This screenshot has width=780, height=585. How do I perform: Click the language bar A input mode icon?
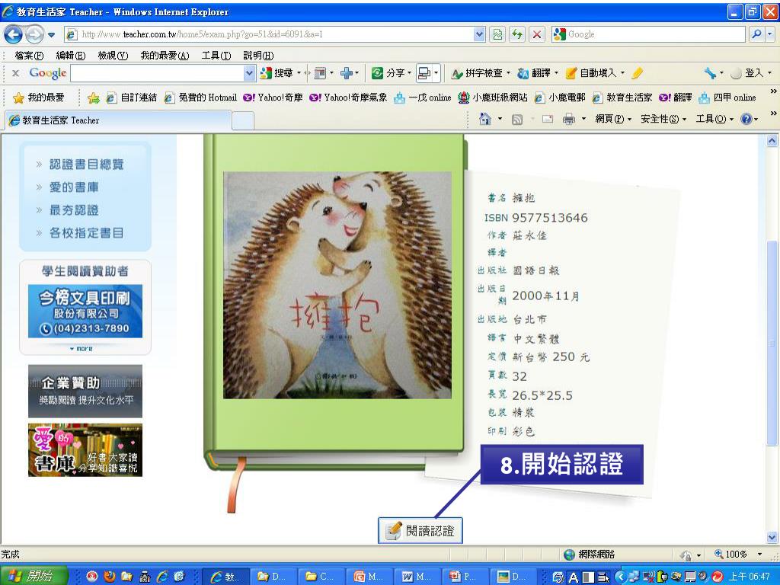574,577
